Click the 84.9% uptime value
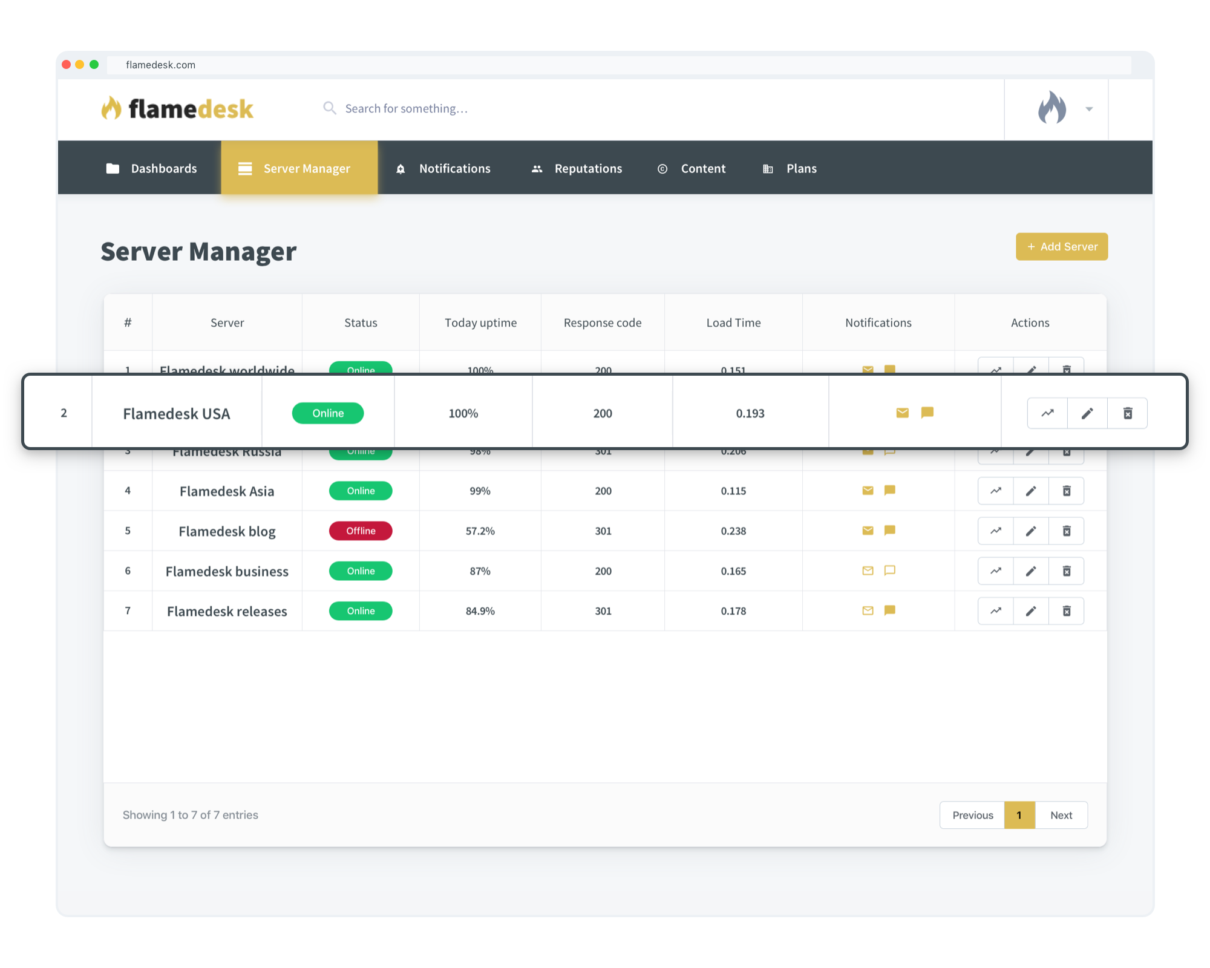Screen dimensions: 1210x968 click(x=480, y=610)
